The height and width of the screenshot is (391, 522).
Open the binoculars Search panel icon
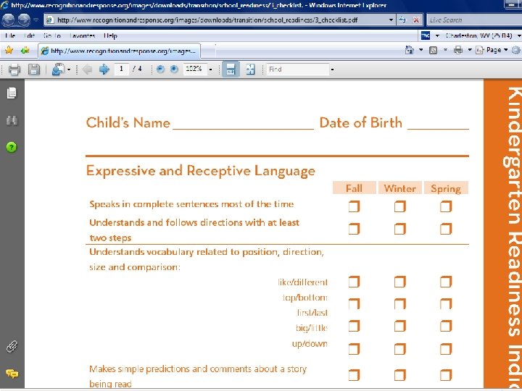[x=12, y=121]
